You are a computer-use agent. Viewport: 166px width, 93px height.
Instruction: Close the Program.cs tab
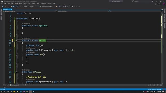[x=11, y=9]
